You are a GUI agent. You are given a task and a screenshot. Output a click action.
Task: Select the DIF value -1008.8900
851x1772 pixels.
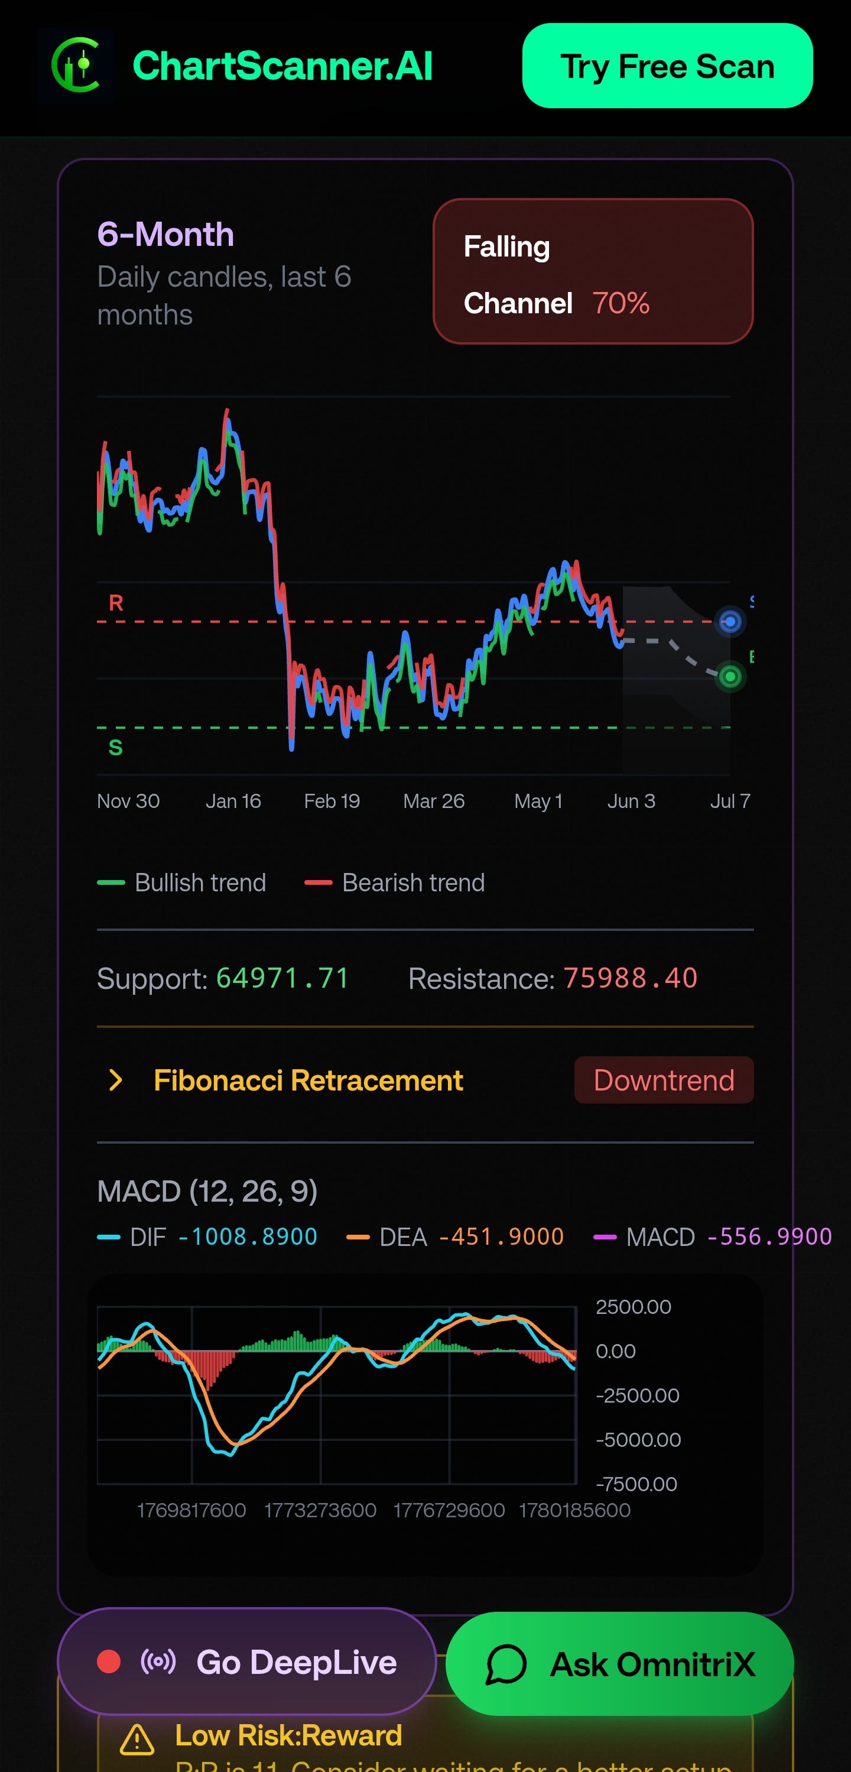[248, 1237]
